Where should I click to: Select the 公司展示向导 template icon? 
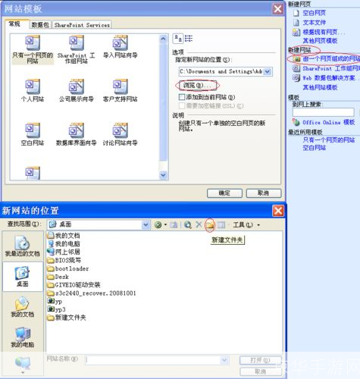coord(77,86)
